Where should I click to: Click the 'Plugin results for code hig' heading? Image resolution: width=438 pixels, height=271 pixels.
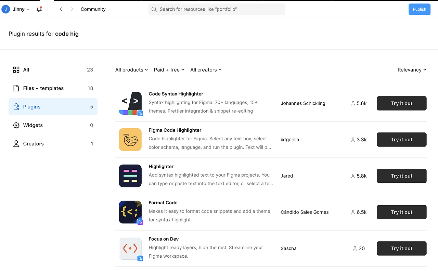point(43,34)
